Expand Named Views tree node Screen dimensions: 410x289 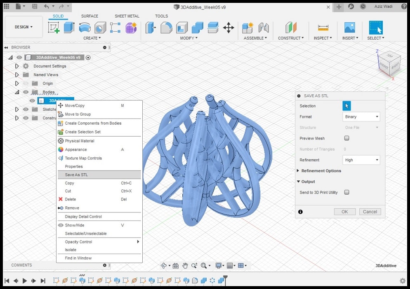point(17,75)
